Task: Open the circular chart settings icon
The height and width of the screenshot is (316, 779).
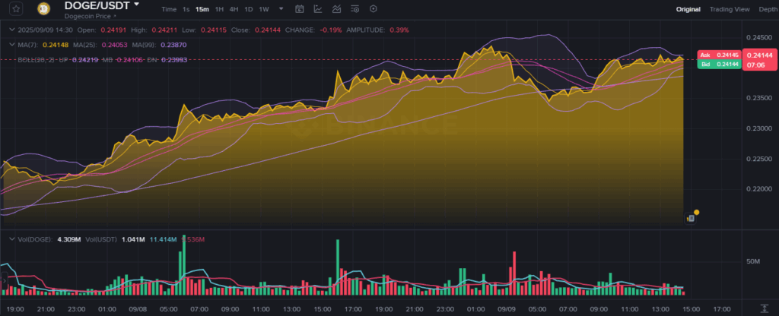Action: coord(373,9)
